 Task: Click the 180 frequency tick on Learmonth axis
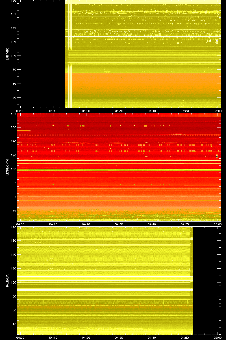13,114
